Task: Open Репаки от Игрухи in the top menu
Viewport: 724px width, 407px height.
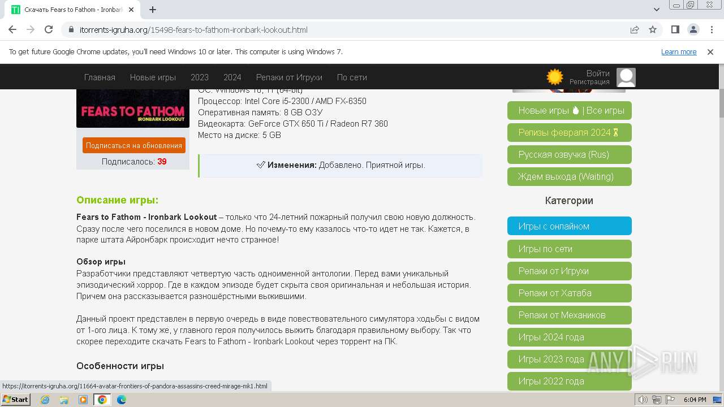Action: 289,77
